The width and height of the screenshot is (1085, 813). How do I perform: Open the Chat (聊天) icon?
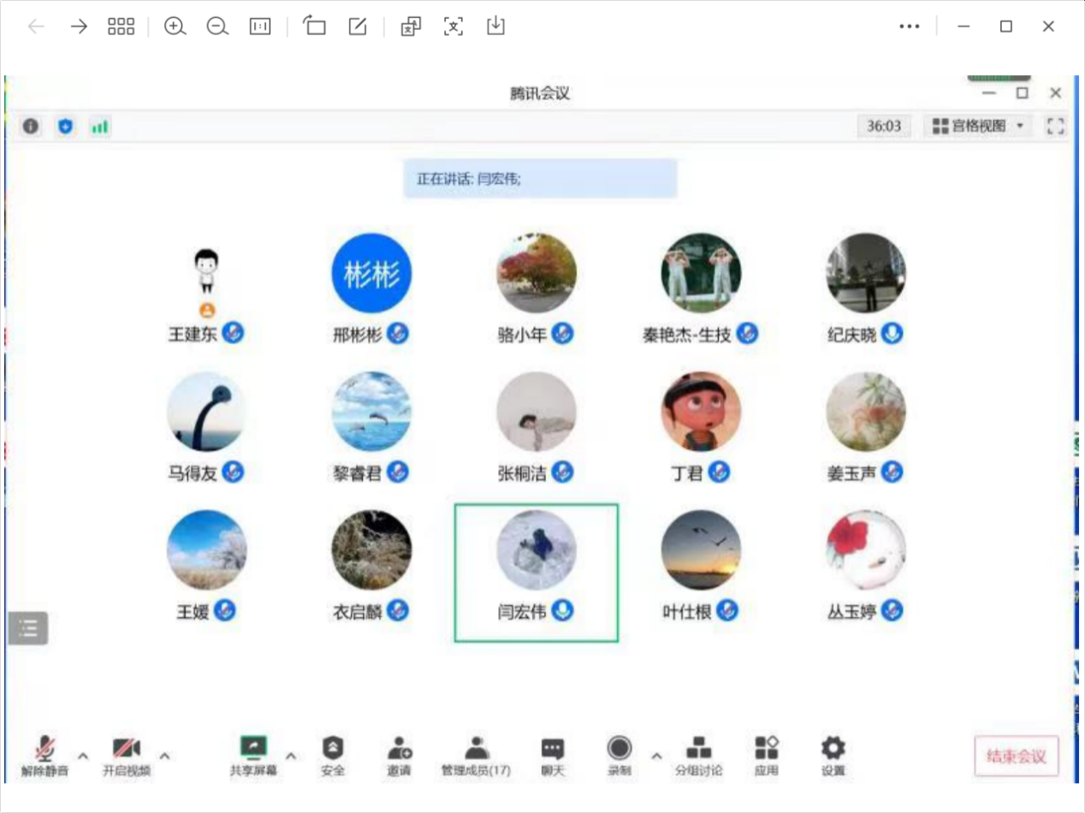tap(552, 750)
